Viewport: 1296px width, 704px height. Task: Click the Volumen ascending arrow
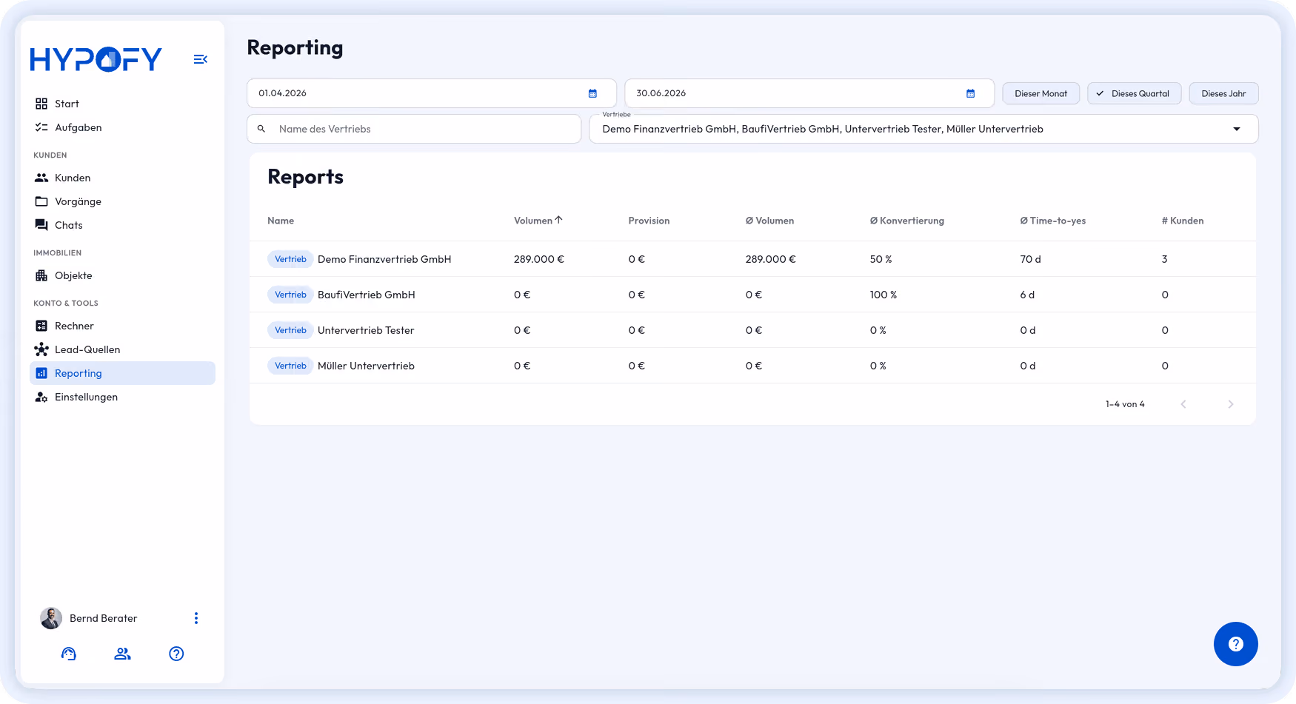559,220
